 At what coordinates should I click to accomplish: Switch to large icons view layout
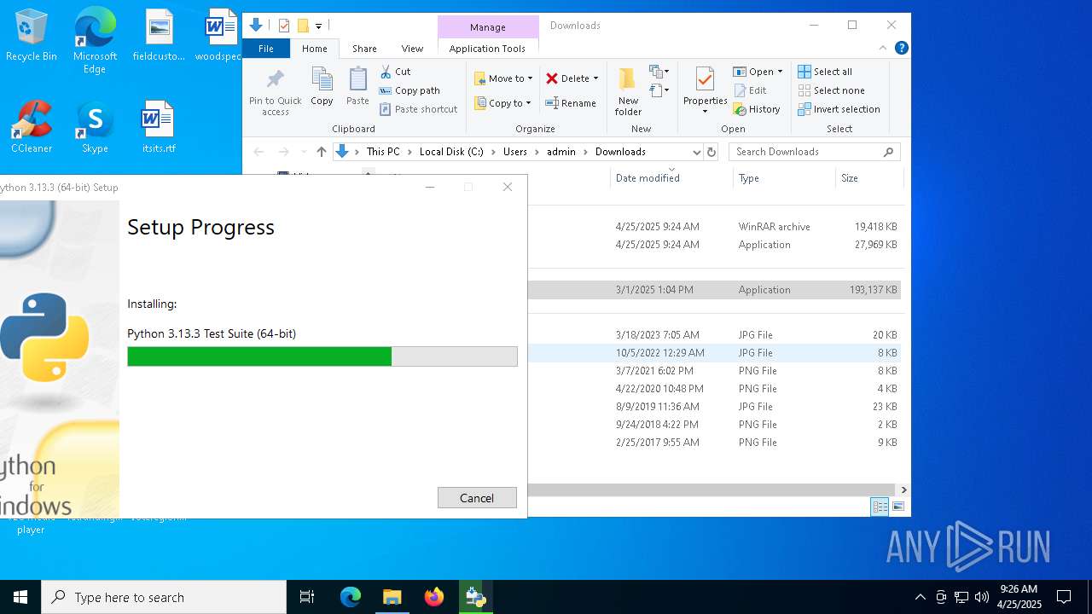(897, 507)
